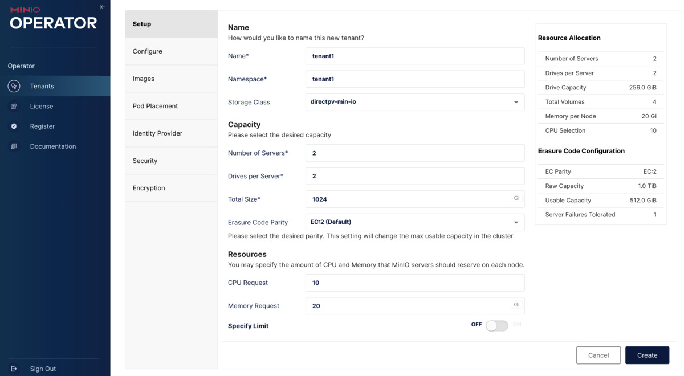This screenshot has width=684, height=376.
Task: Click the Create button
Action: point(647,355)
